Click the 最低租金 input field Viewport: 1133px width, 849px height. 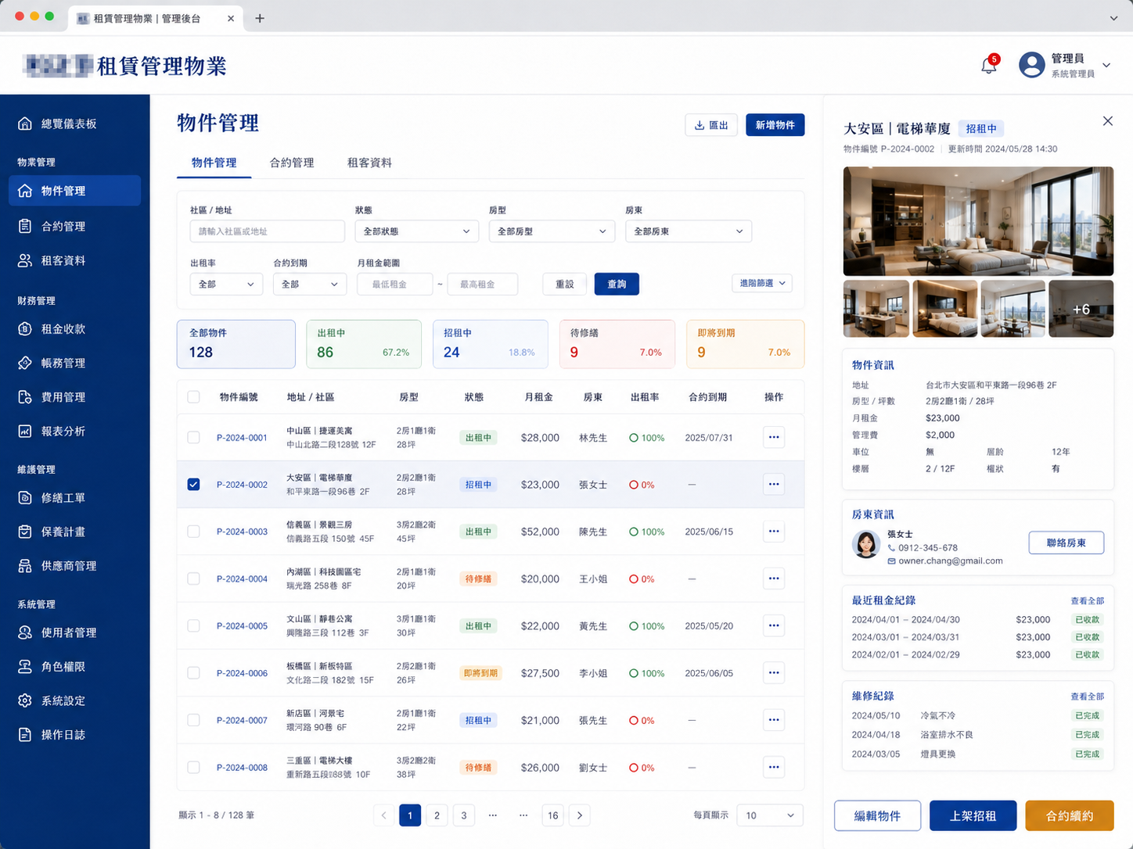point(394,285)
